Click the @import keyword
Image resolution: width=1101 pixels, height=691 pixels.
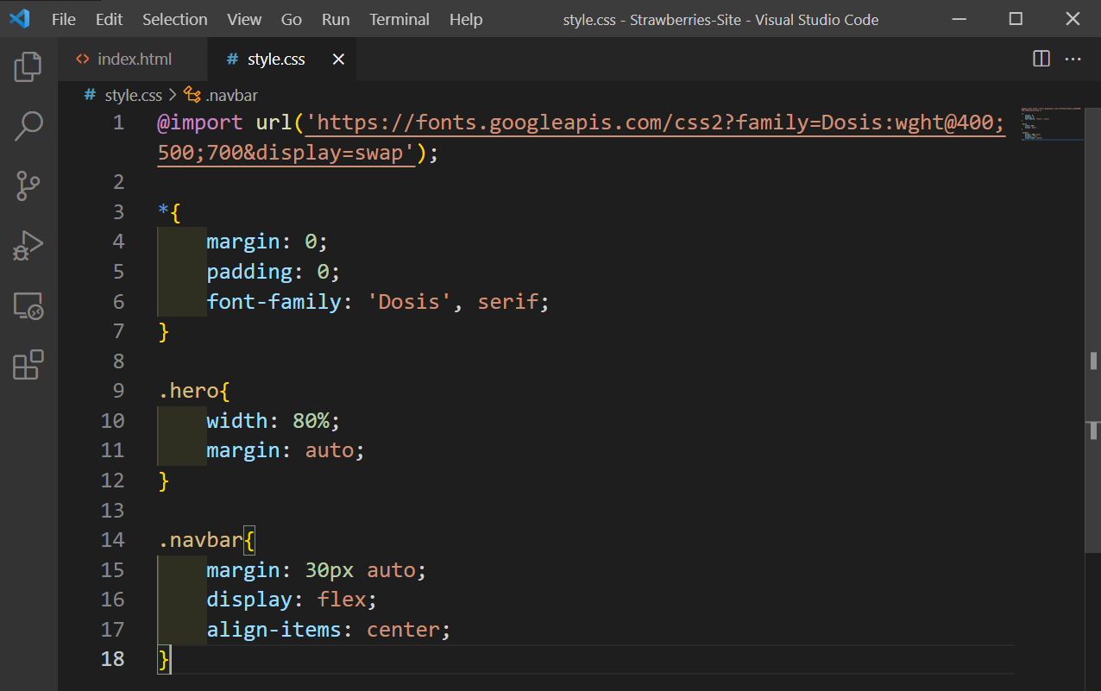(200, 122)
